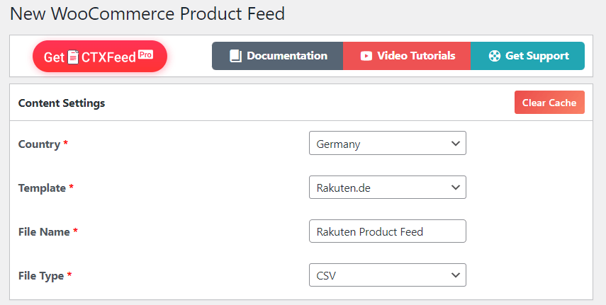
Task: Click Get CTXFeed Pro upgrade button
Action: pyautogui.click(x=100, y=57)
